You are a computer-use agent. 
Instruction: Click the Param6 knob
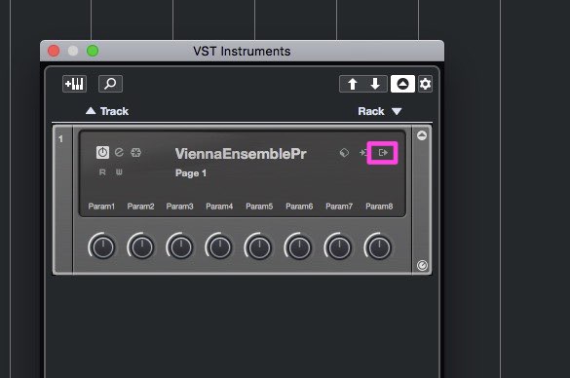pyautogui.click(x=299, y=247)
